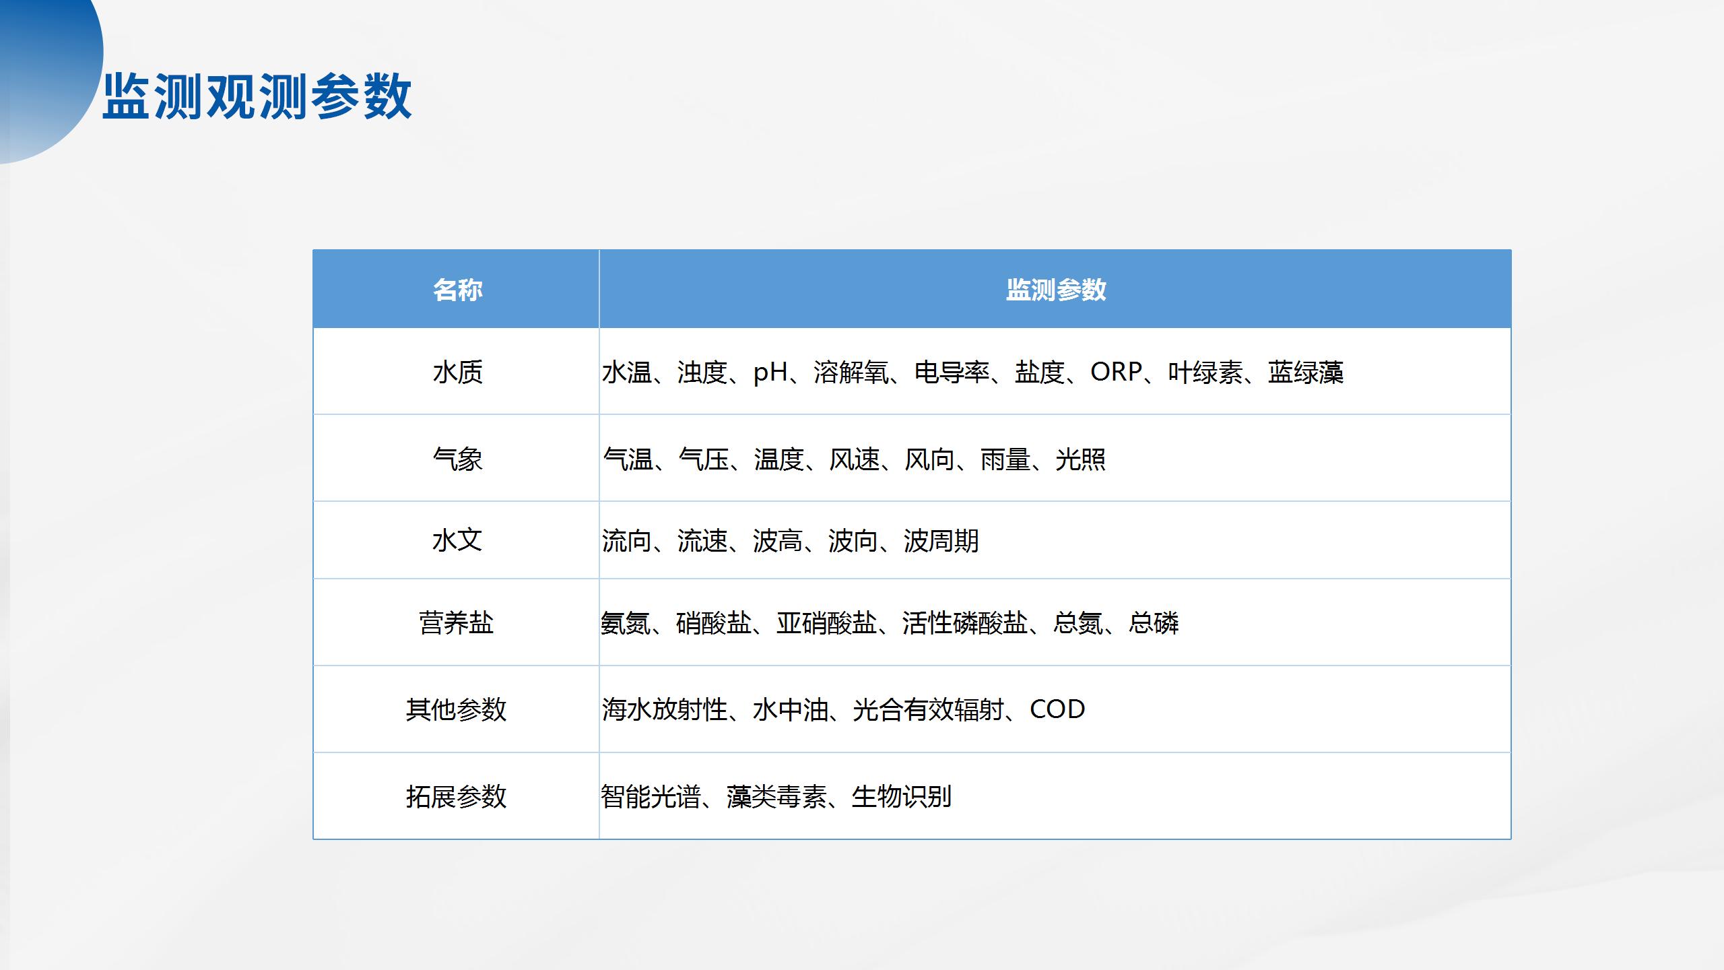Screen dimensions: 1724x970
Task: Click the word 蓝绿藻 in the first row
Action: pyautogui.click(x=1305, y=372)
